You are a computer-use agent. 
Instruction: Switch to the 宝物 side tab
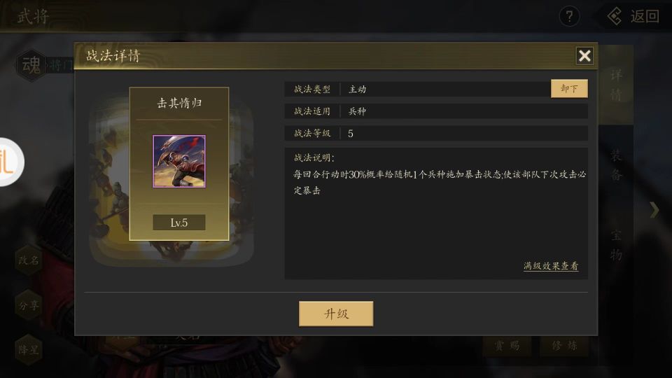pos(616,245)
